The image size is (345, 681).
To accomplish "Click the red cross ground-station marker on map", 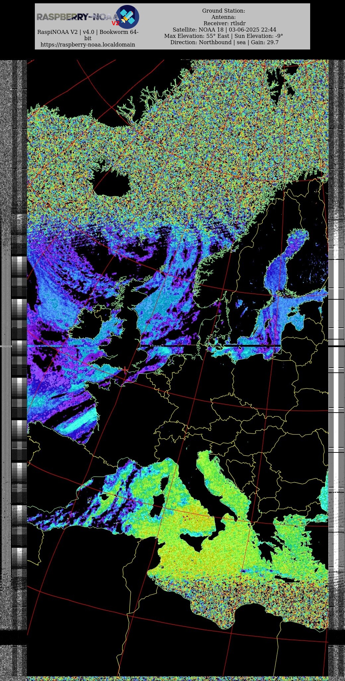I will click(x=125, y=370).
